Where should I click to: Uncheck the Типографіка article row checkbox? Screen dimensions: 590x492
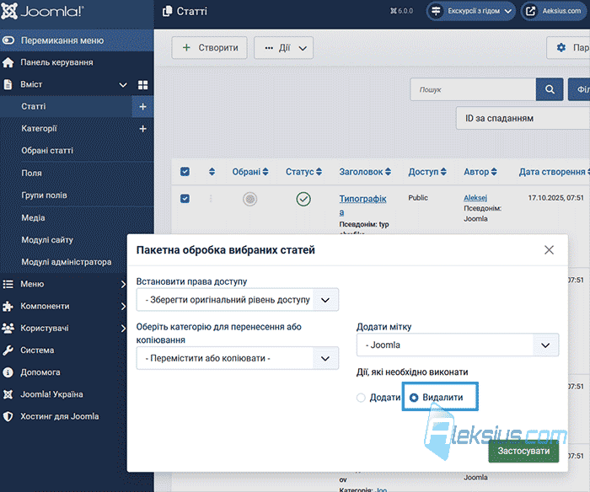click(185, 198)
